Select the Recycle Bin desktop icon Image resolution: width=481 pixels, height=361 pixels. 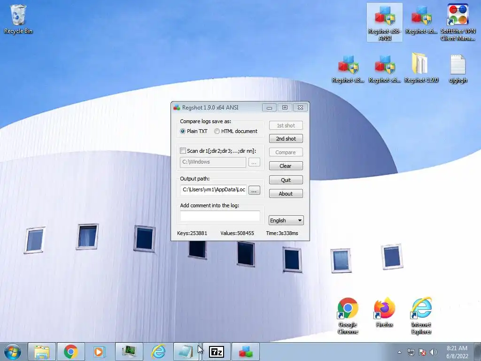tap(18, 19)
